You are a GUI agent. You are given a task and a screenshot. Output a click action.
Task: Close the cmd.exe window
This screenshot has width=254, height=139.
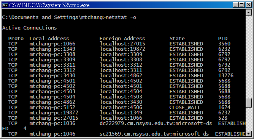point(248,5)
